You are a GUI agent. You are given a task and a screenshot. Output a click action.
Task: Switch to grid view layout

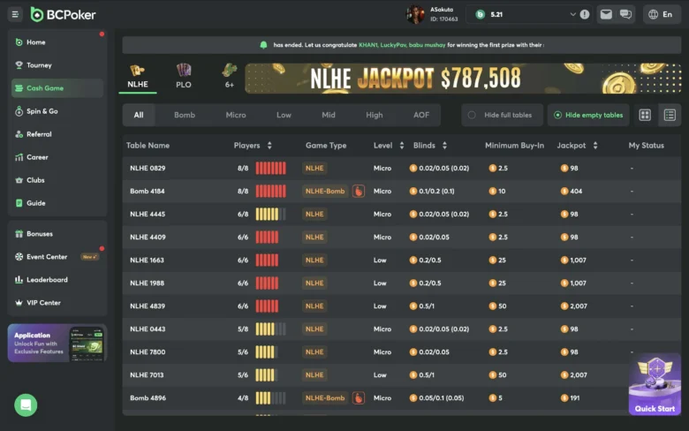(x=645, y=115)
